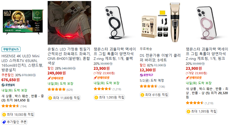The image size is (232, 125).
Task: Click the 로켓설치 badge icon
Action: click(x=3, y=85)
